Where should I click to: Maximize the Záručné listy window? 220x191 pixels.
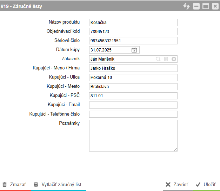click(206, 6)
